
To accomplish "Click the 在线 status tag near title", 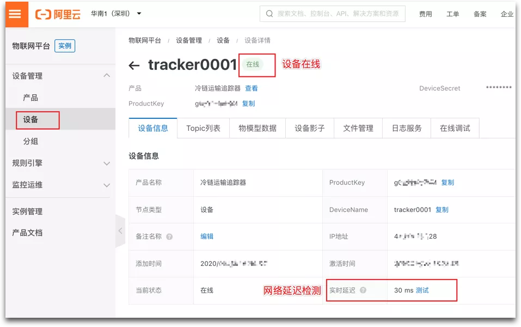I will (253, 64).
